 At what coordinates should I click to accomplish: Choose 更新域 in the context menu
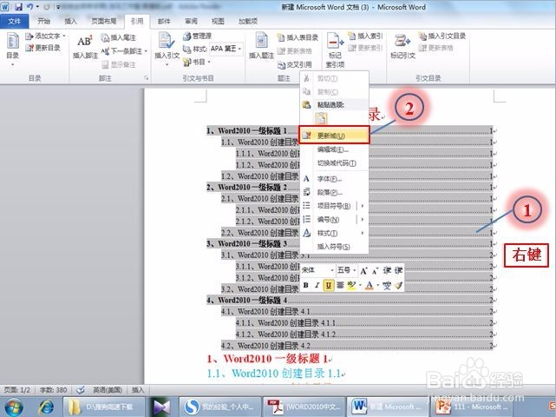[x=334, y=135]
